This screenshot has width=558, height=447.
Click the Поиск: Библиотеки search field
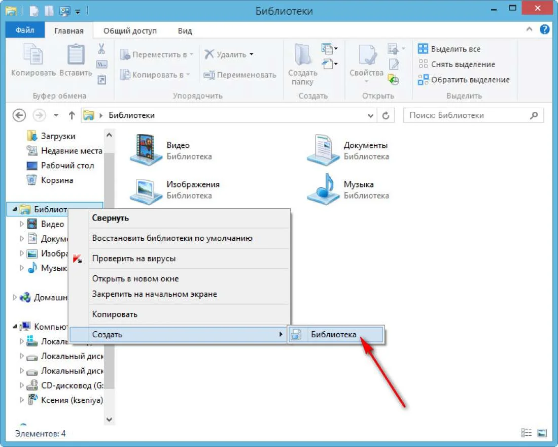(473, 115)
